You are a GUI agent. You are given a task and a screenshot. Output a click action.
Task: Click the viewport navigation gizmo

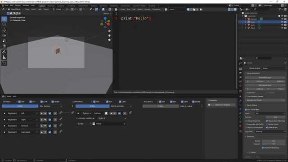(105, 22)
